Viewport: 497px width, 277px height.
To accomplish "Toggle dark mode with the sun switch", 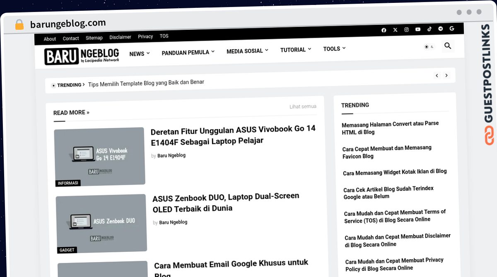I will point(429,47).
